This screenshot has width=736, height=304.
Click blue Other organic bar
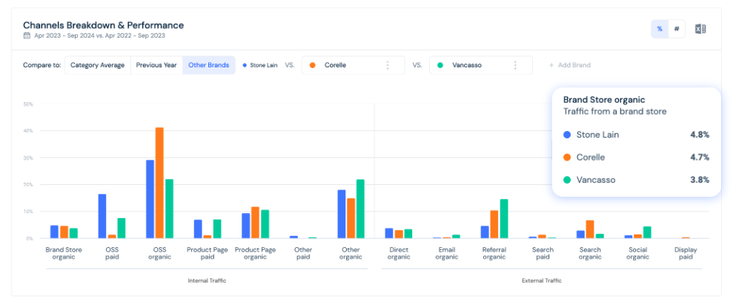point(342,214)
